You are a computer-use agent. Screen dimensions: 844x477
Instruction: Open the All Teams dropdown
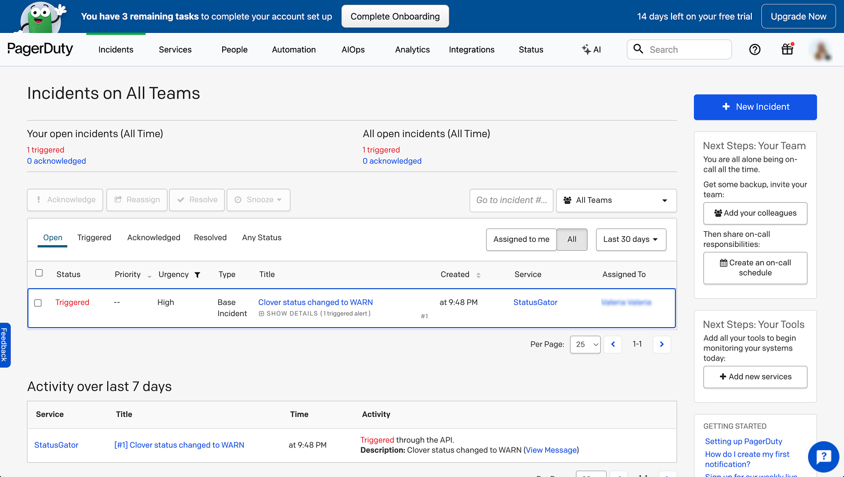coord(616,201)
